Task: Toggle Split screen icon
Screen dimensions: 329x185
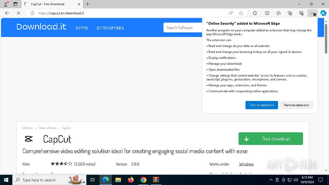Action: [267, 13]
